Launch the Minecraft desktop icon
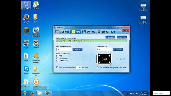171x96 pixels. click(26, 31)
